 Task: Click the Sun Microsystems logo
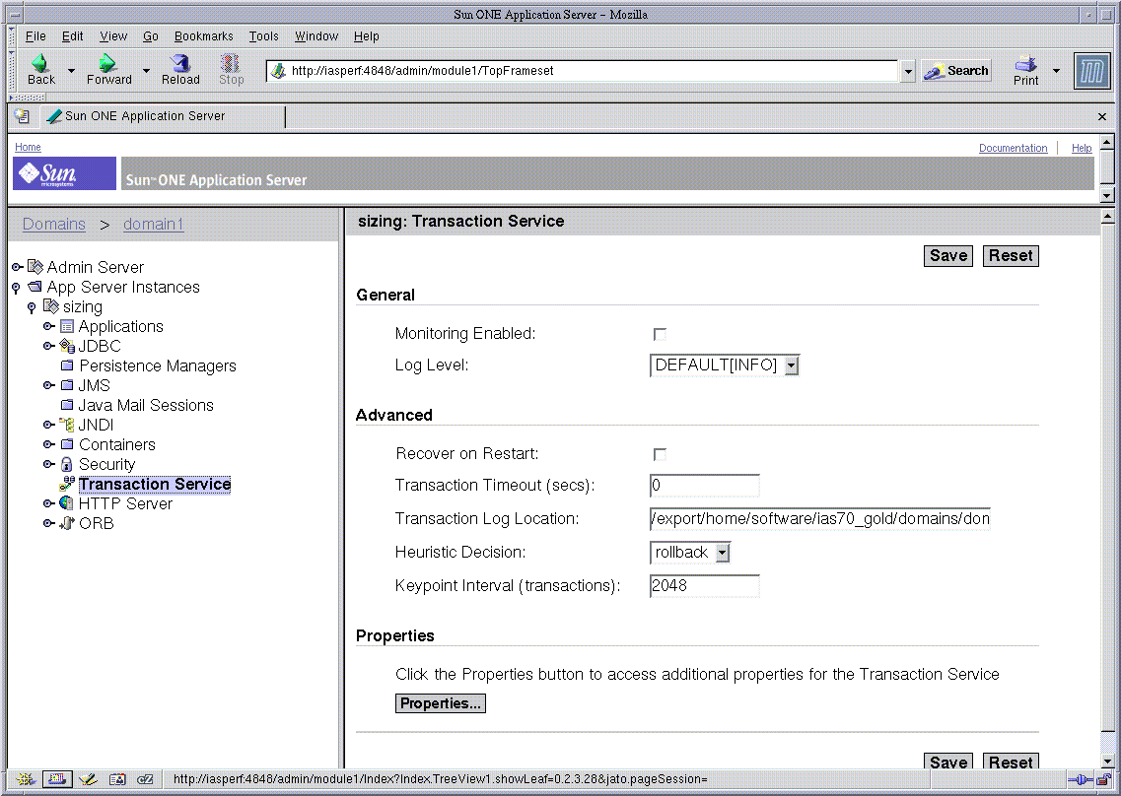(64, 173)
